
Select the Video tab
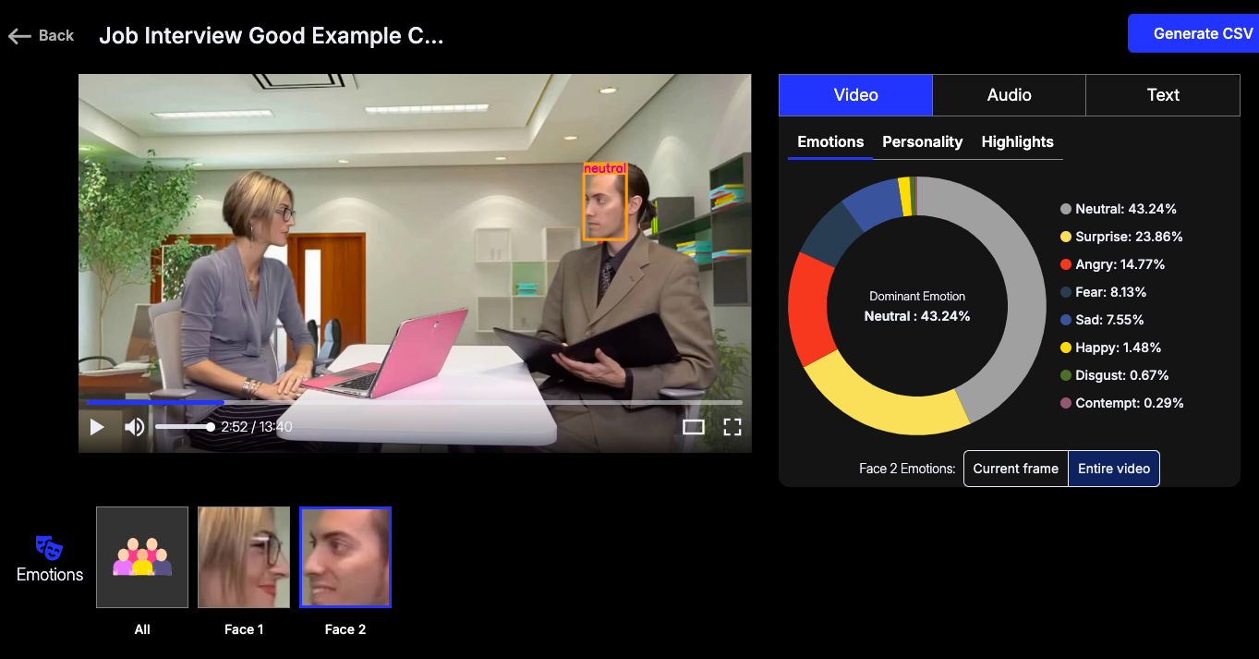(855, 95)
